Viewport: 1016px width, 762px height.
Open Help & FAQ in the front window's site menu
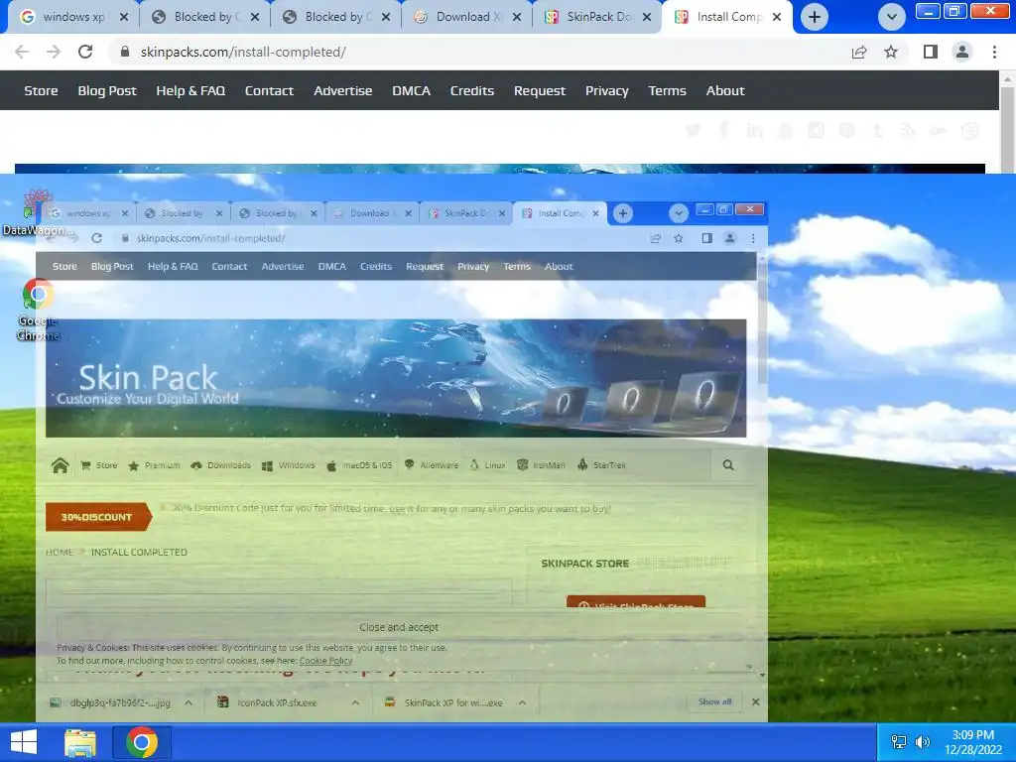point(190,90)
